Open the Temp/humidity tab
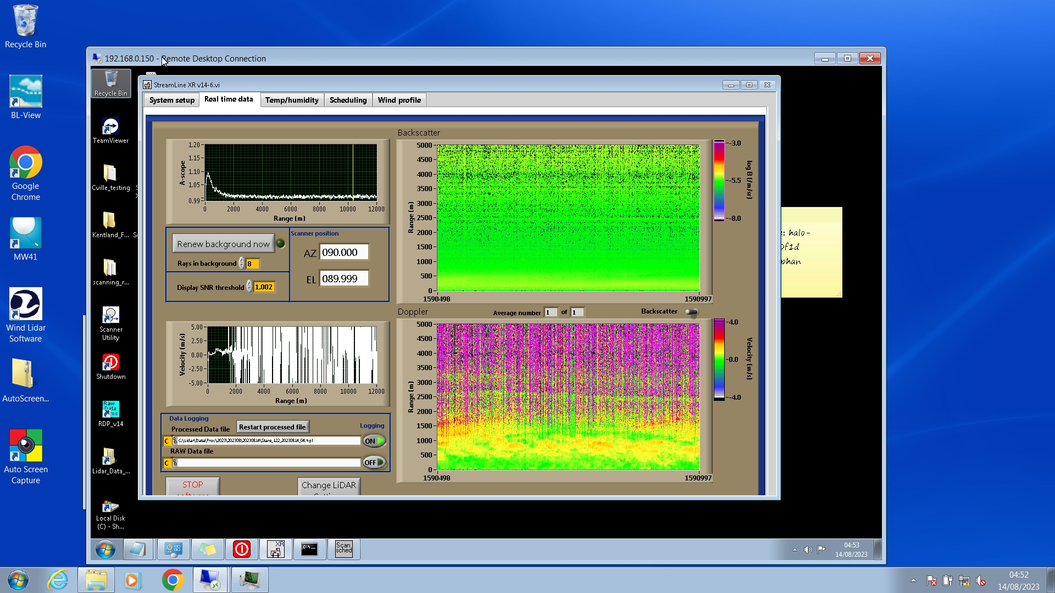The width and height of the screenshot is (1055, 593). point(291,100)
